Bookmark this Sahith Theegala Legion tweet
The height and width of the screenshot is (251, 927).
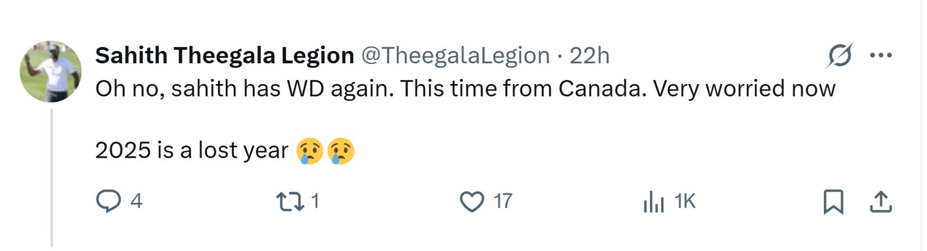(833, 202)
